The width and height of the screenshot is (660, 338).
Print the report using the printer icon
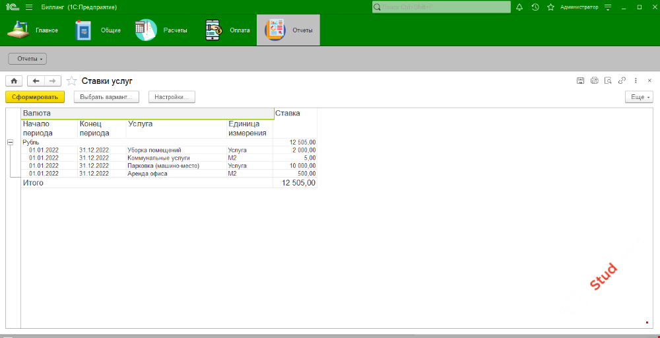(594, 81)
